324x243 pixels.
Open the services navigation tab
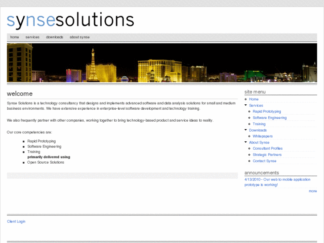pos(33,37)
